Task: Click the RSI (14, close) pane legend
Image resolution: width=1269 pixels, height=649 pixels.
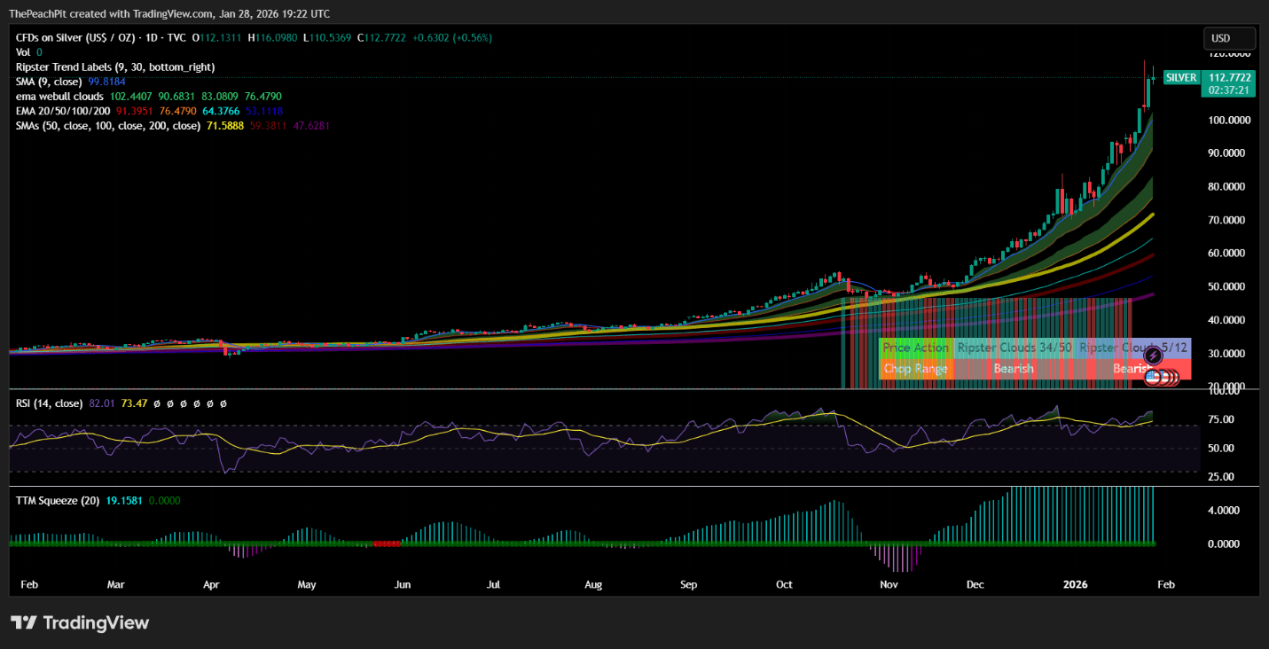Action: point(49,403)
